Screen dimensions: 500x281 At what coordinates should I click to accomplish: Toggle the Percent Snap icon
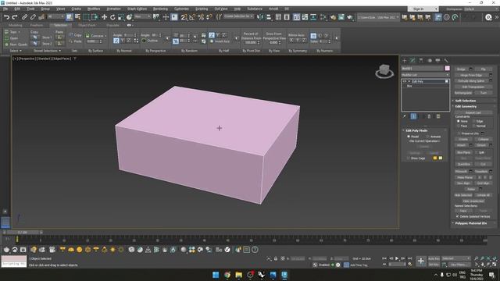coord(201,17)
